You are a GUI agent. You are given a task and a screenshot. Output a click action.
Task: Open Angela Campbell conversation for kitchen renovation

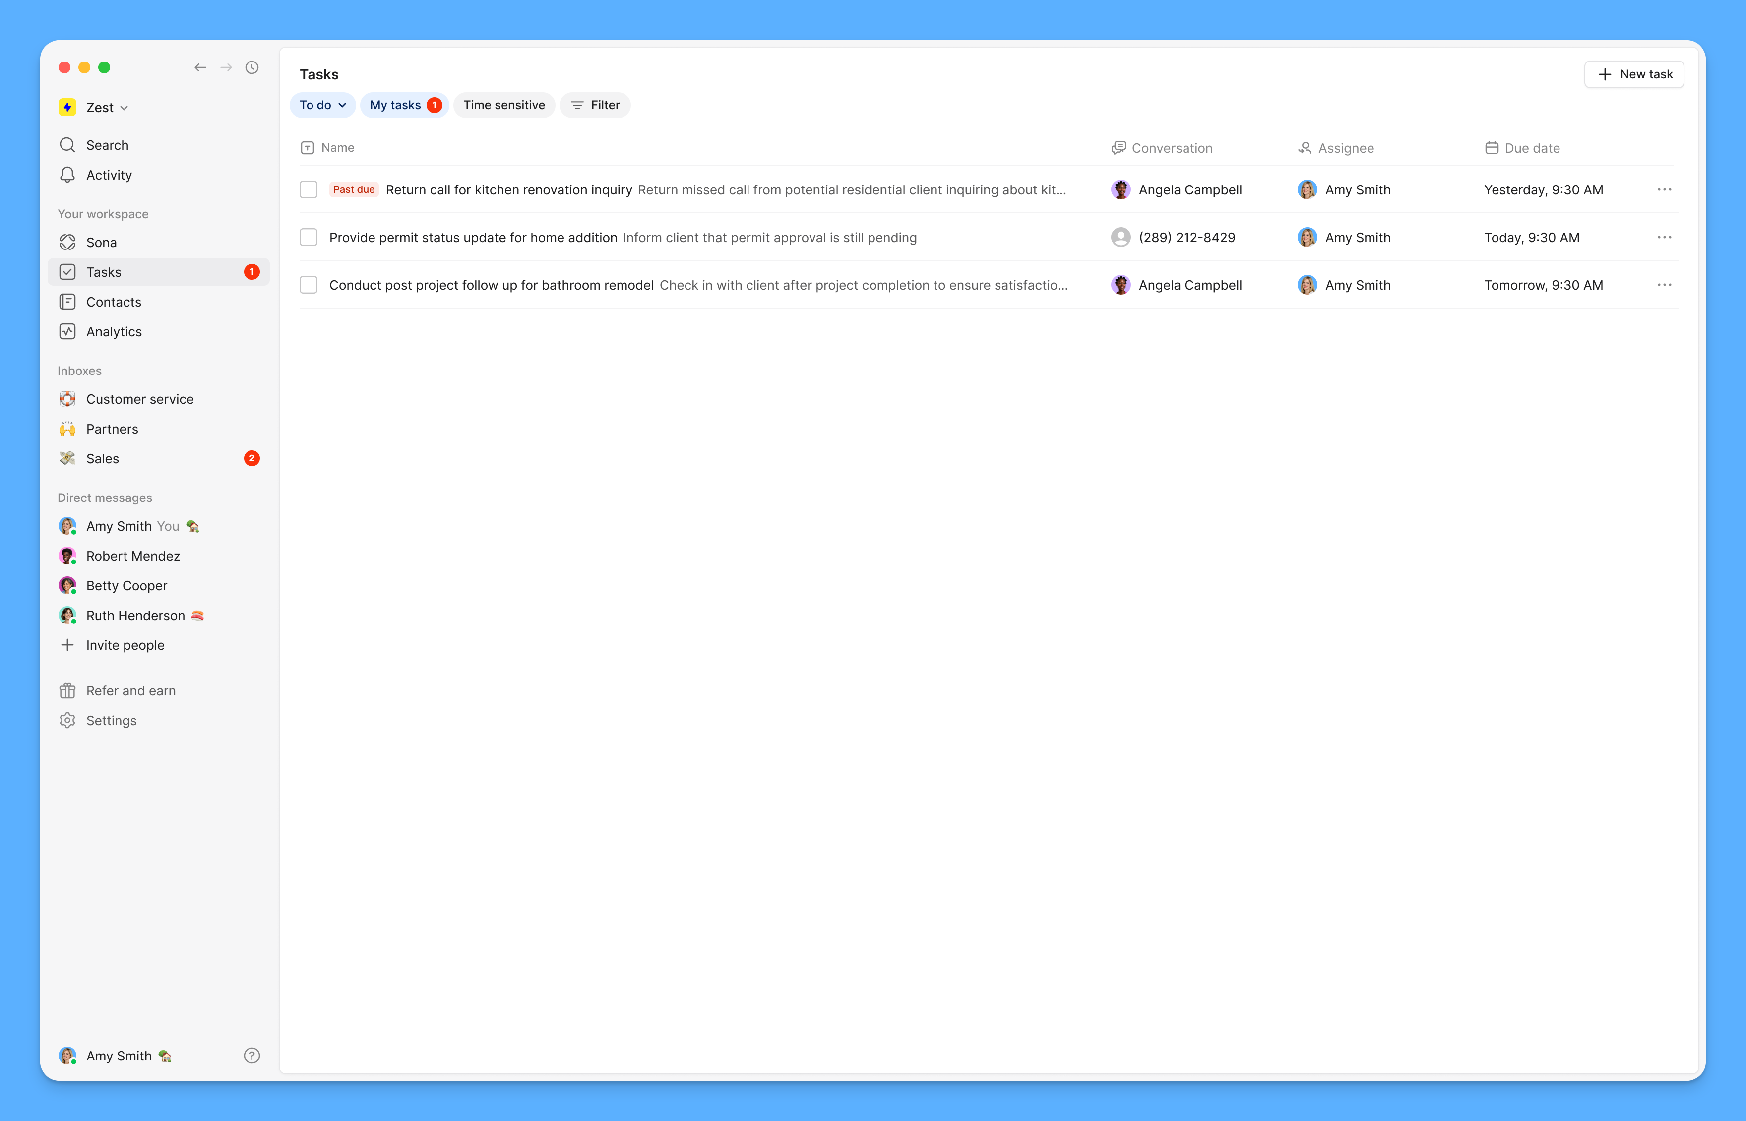click(x=1177, y=190)
